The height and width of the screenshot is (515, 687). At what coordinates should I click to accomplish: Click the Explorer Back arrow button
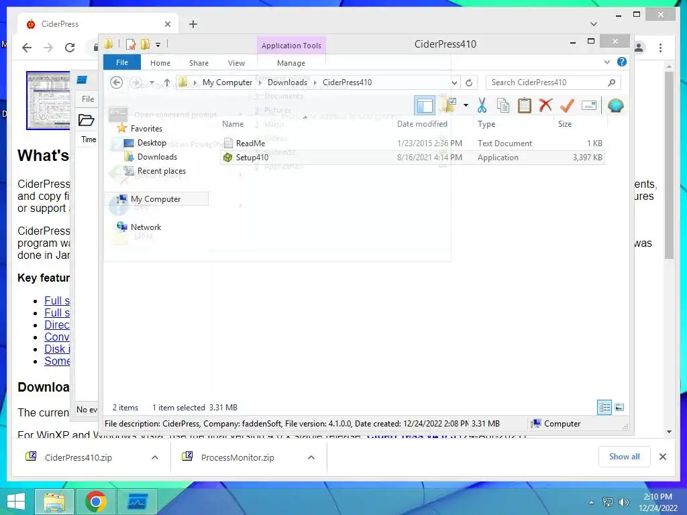(x=117, y=82)
